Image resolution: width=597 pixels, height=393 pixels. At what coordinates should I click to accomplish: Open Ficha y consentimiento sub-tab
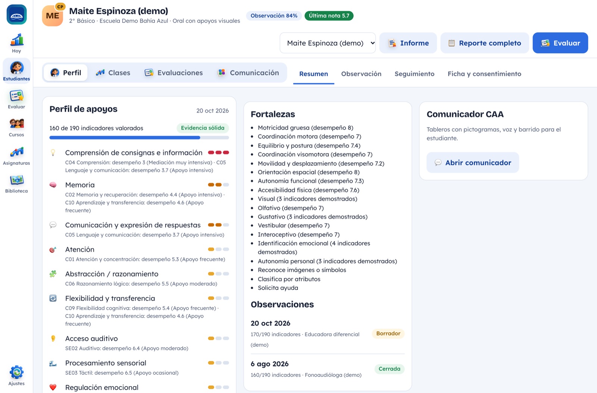click(484, 74)
